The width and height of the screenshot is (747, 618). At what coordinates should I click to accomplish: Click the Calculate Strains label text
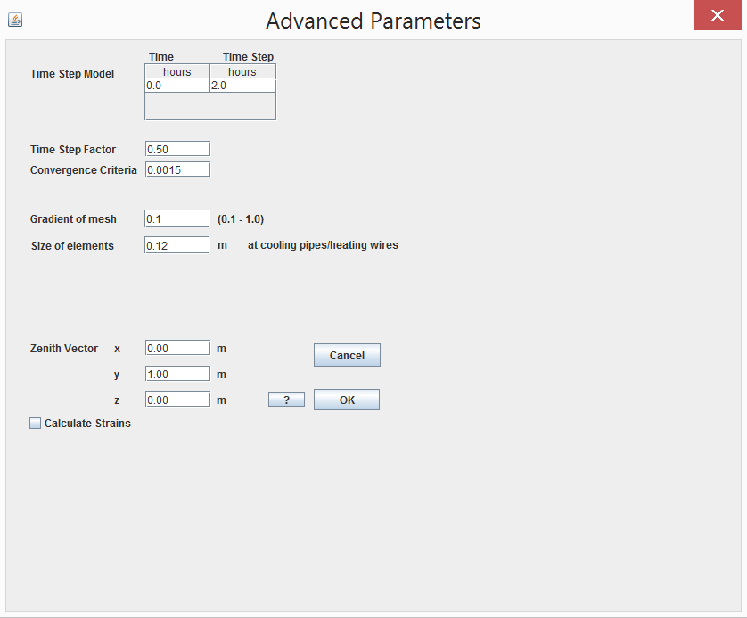(x=87, y=423)
